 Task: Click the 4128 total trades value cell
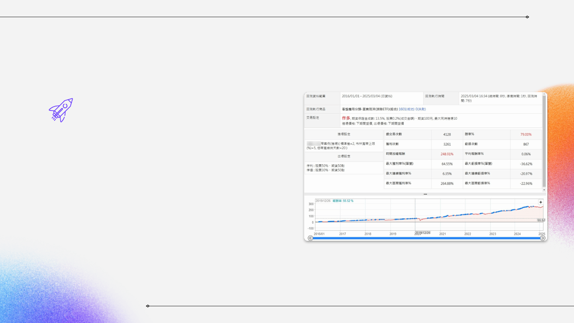[x=447, y=134]
